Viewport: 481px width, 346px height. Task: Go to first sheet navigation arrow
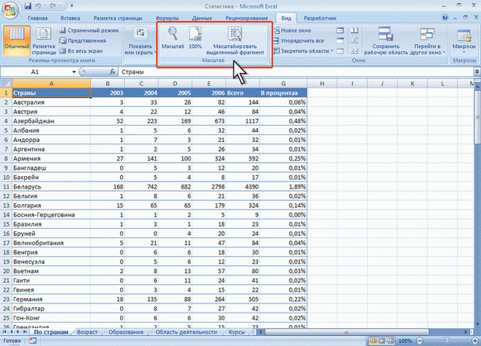pyautogui.click(x=5, y=332)
